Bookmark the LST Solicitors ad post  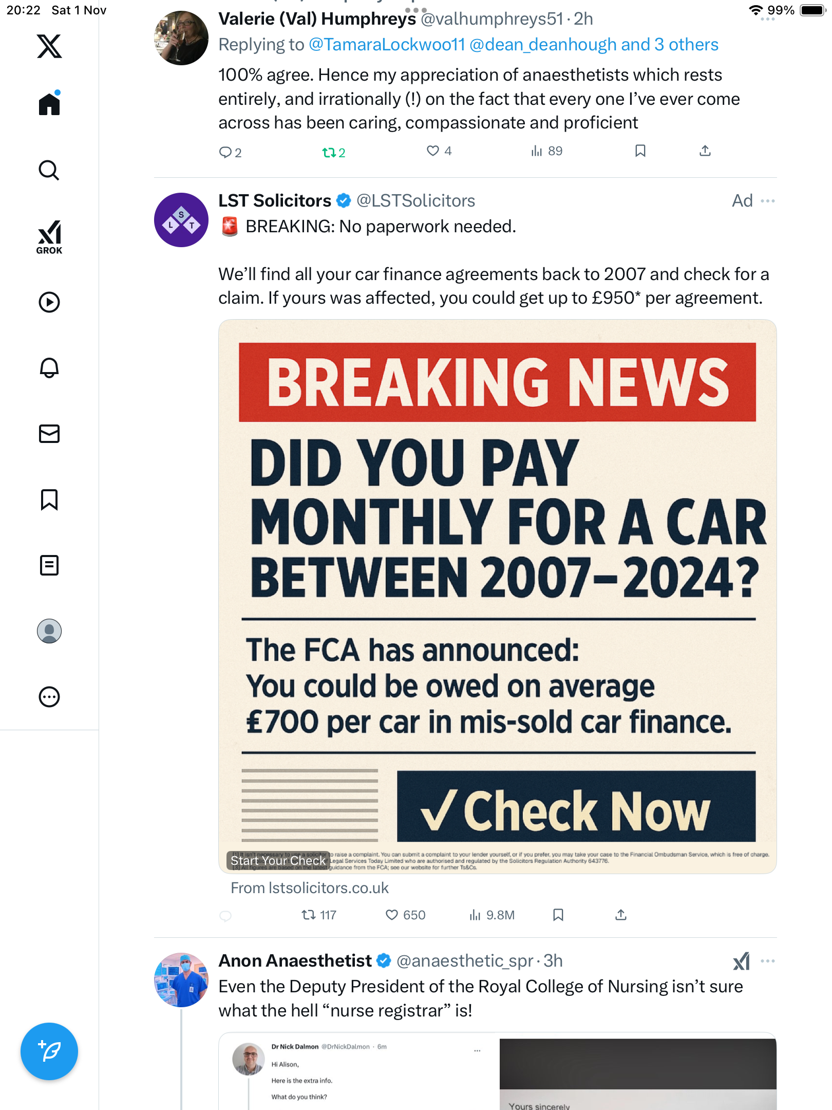point(558,915)
